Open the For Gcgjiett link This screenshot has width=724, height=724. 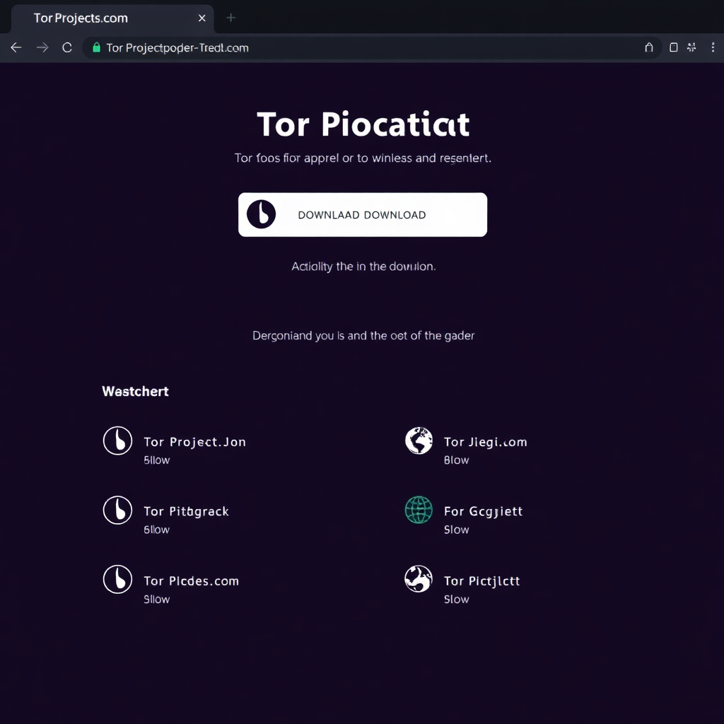click(x=483, y=512)
